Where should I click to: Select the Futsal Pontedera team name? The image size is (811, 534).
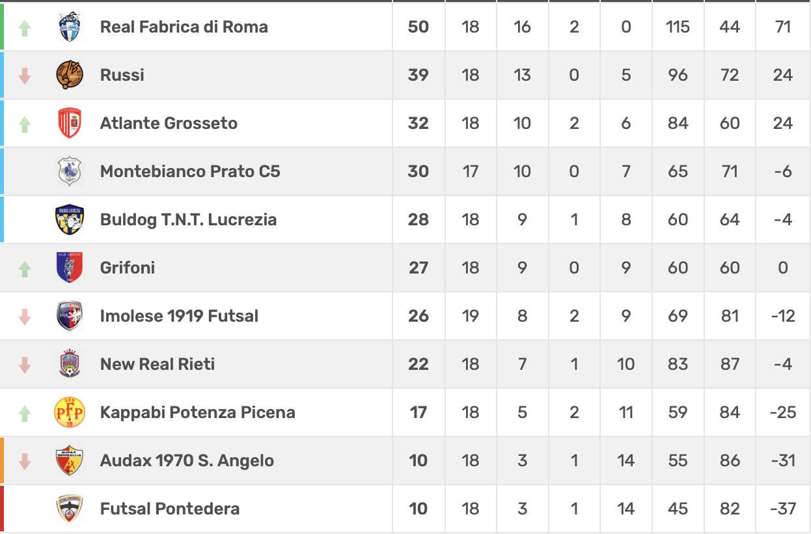pyautogui.click(x=170, y=509)
